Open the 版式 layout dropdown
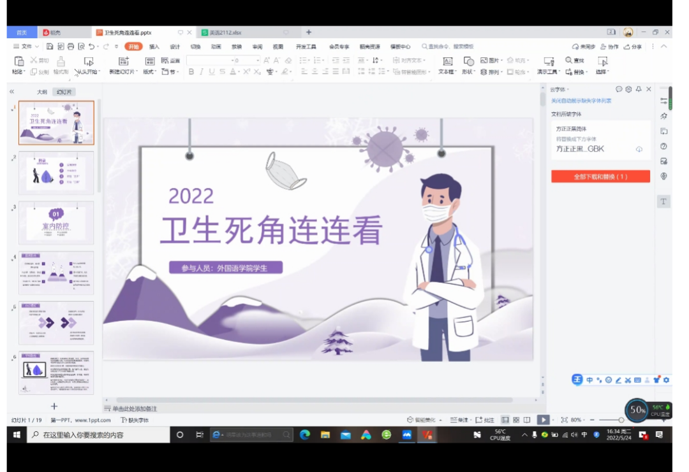 [149, 72]
